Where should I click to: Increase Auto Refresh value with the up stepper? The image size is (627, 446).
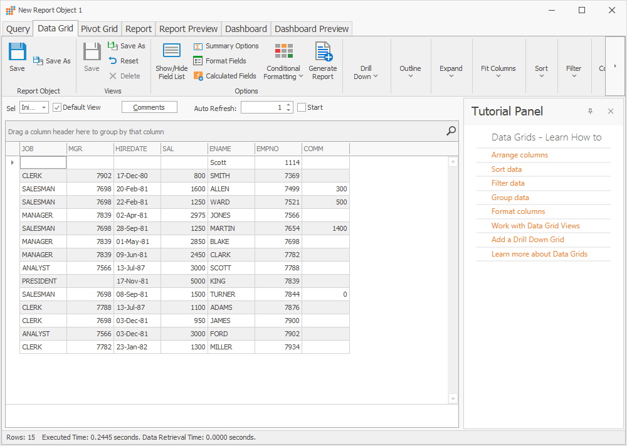click(287, 104)
